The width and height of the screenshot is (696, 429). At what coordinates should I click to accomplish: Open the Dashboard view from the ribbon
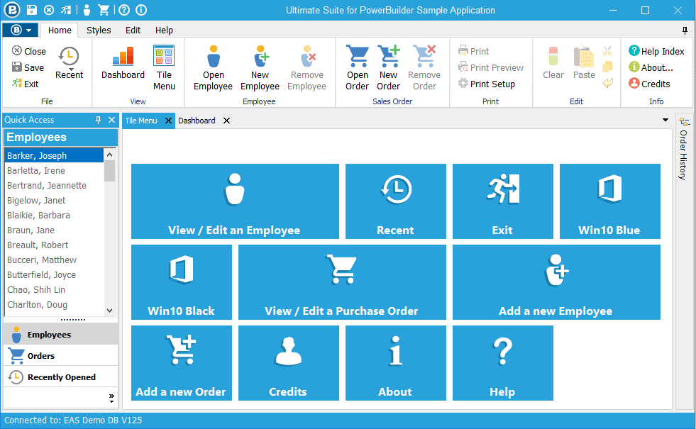(123, 63)
